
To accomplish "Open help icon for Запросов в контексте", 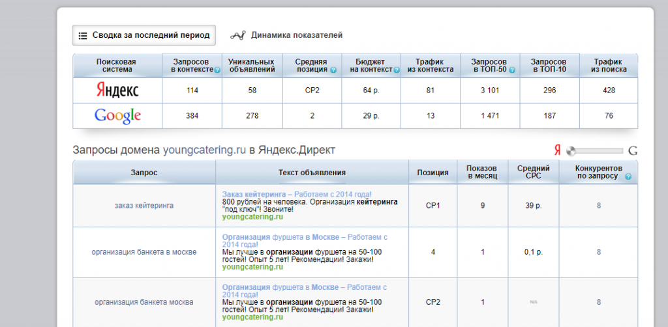I will coord(216,70).
